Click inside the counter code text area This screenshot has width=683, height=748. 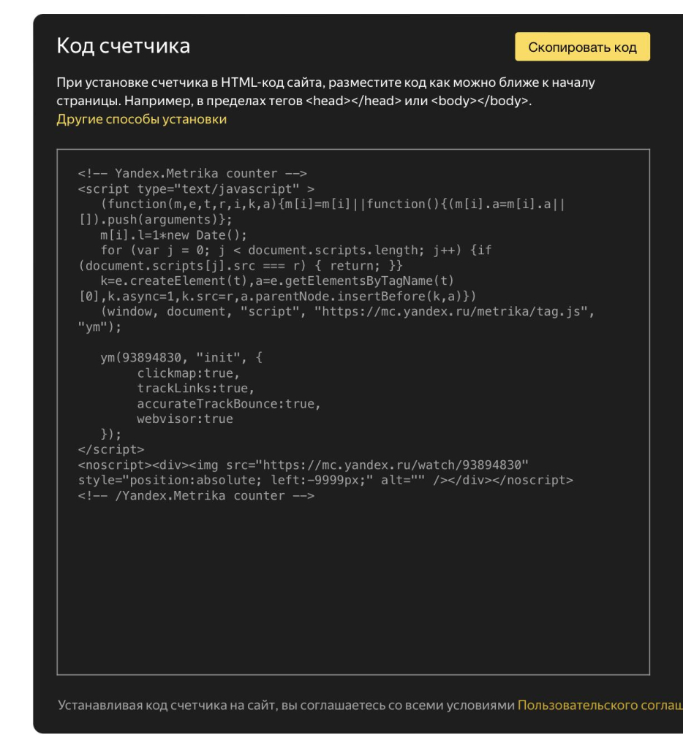pyautogui.click(x=352, y=584)
